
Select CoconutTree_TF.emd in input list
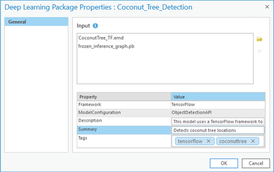(x=101, y=38)
